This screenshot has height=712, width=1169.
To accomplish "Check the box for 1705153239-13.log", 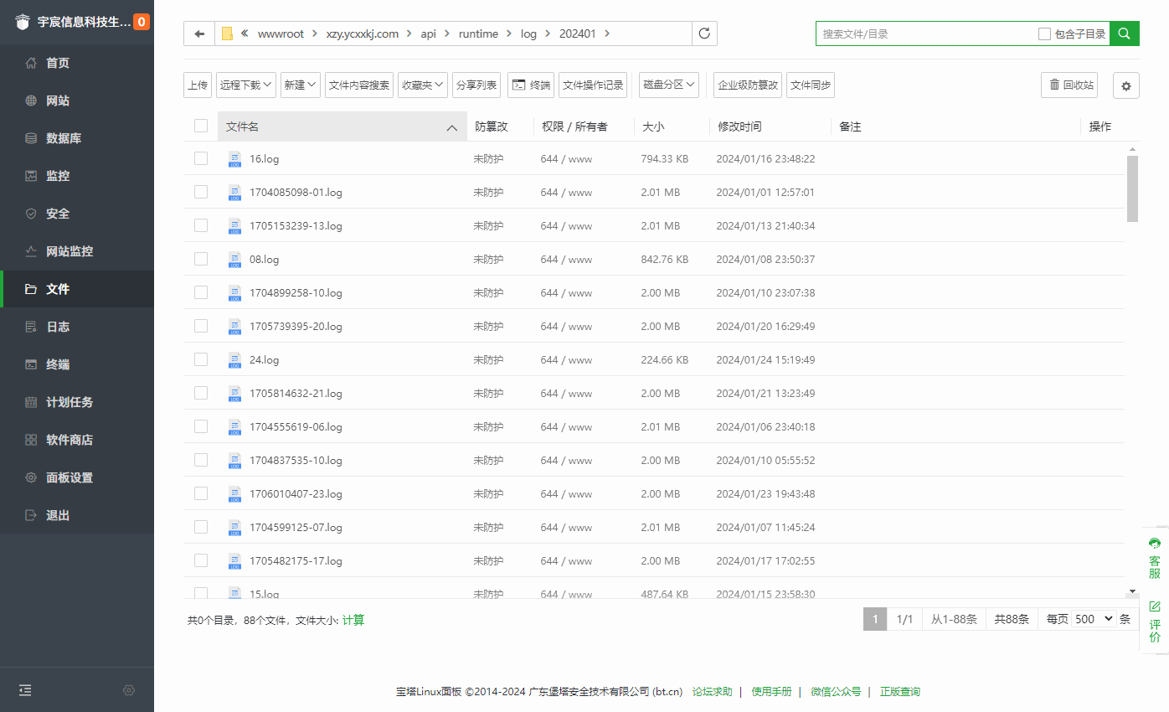I will point(201,225).
